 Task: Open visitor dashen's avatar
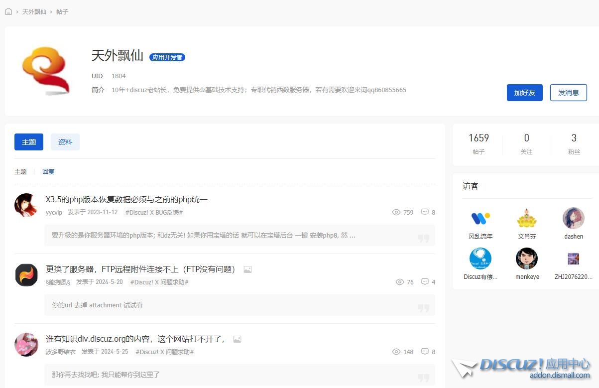(573, 218)
